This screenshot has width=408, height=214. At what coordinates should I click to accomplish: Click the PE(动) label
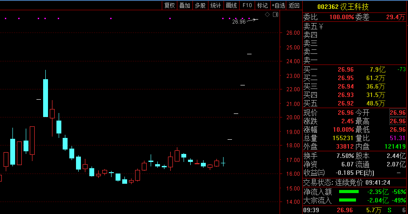point(364,173)
